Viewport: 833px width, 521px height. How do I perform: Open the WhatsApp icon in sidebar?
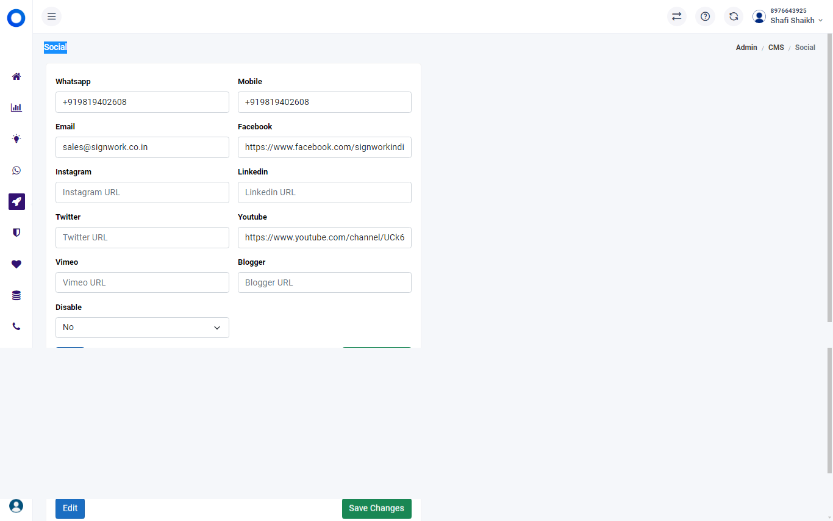16,170
